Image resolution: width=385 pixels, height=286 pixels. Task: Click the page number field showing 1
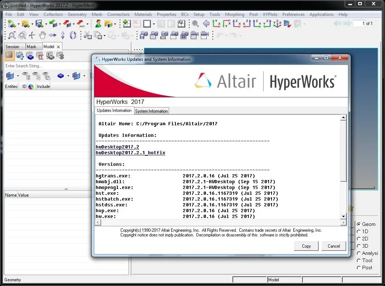point(359,24)
